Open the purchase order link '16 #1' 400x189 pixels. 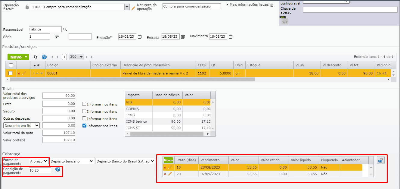point(381,73)
